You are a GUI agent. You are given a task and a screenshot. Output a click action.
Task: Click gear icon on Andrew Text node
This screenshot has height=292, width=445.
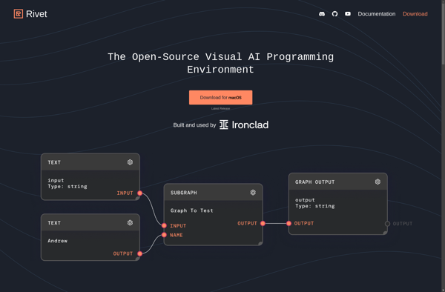[x=130, y=222]
